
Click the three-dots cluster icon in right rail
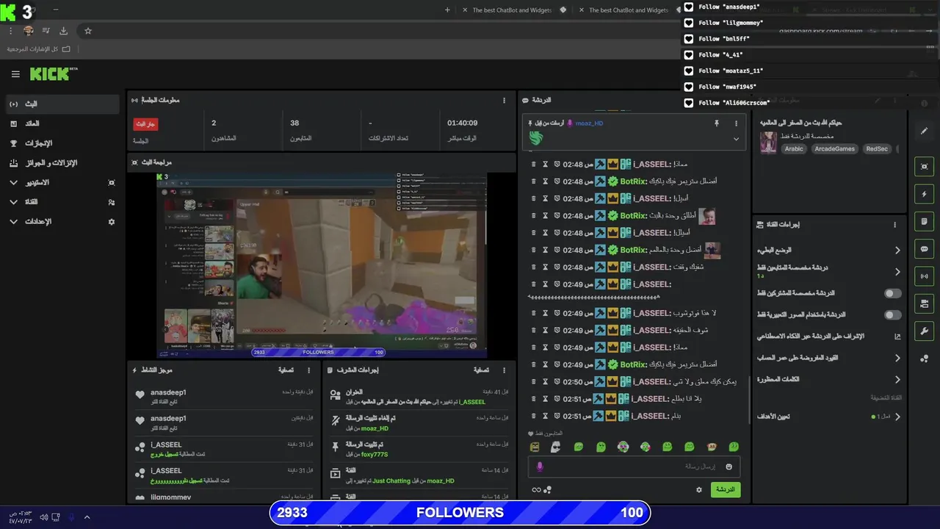click(925, 359)
